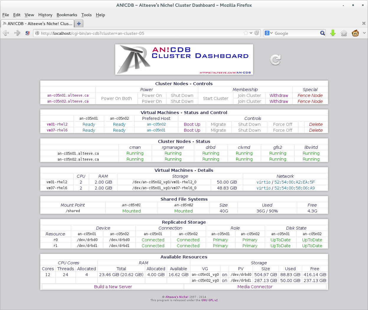
Task: Open the Help menu
Action: (x=100, y=15)
